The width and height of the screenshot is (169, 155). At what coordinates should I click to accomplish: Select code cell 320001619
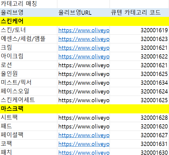139,30
